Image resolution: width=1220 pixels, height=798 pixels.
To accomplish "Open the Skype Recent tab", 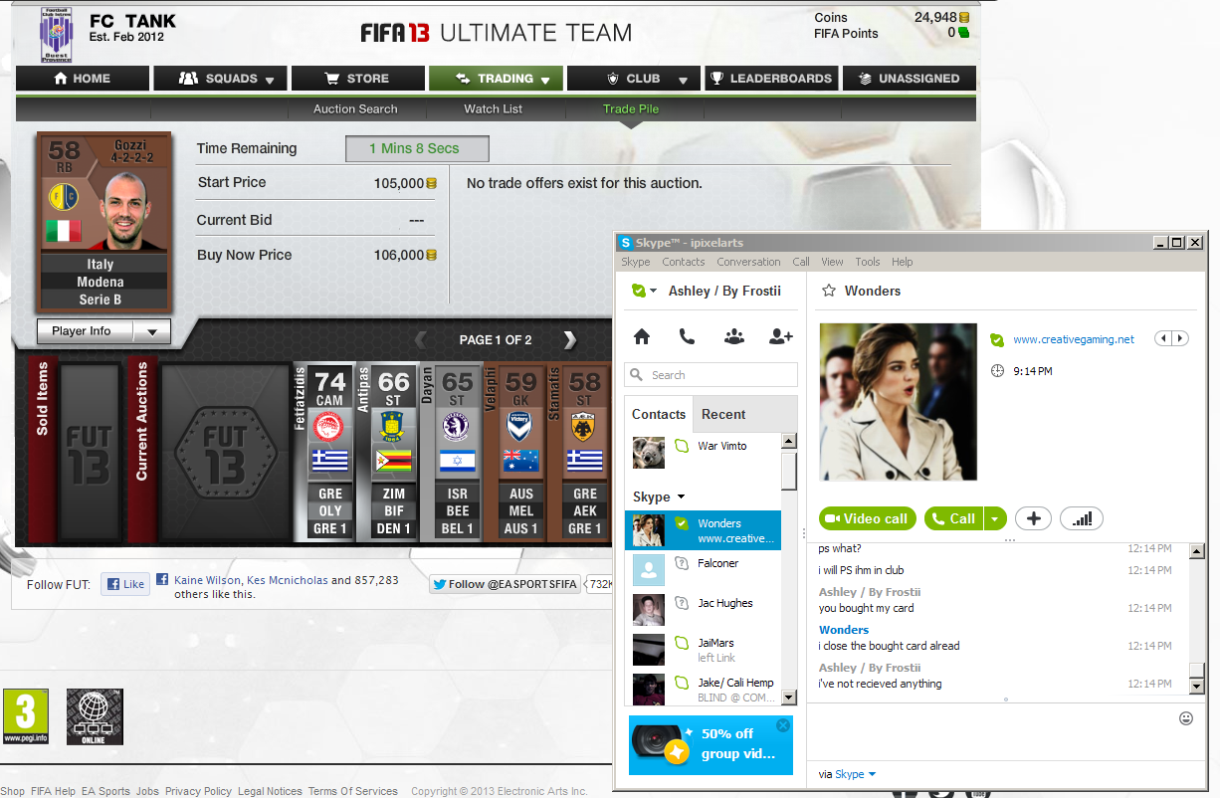I will point(723,414).
